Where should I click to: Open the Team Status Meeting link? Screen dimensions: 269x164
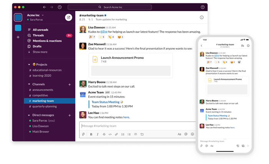click(x=106, y=102)
